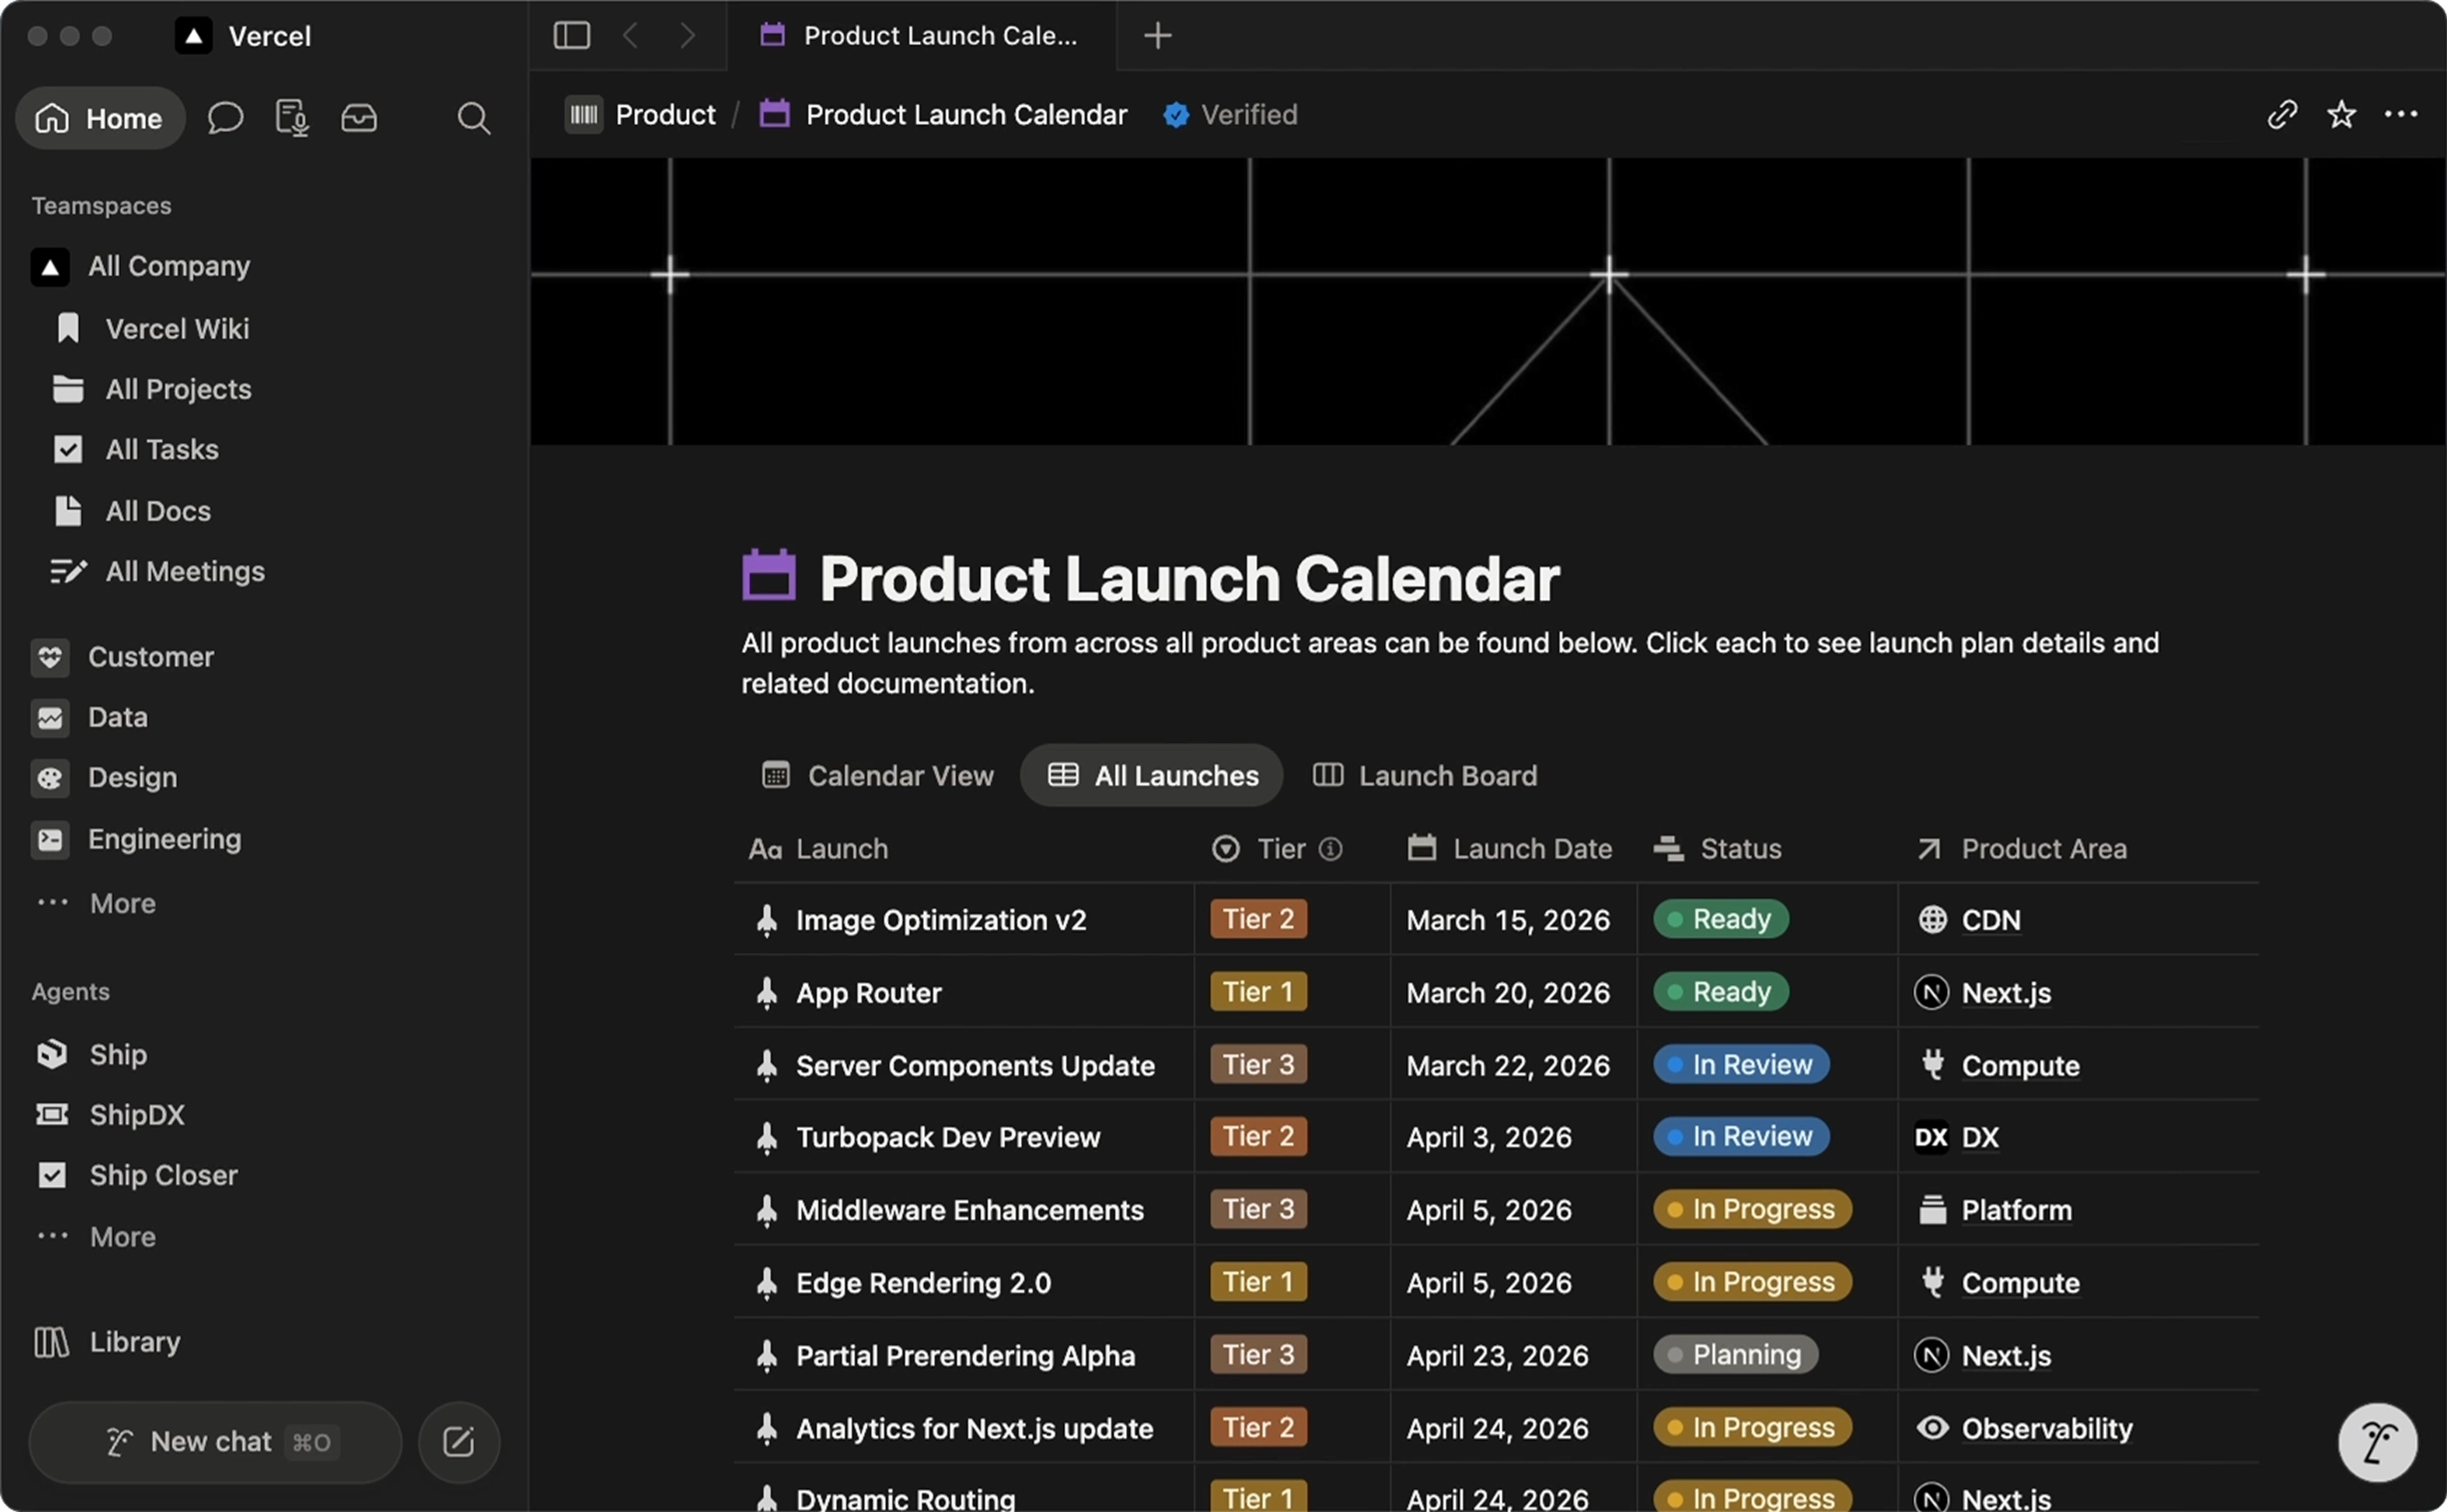
Task: Click the compose new page icon
Action: pos(458,1442)
